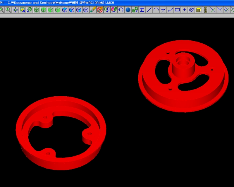
Task: Select the Create Line tool
Action: [149, 10]
